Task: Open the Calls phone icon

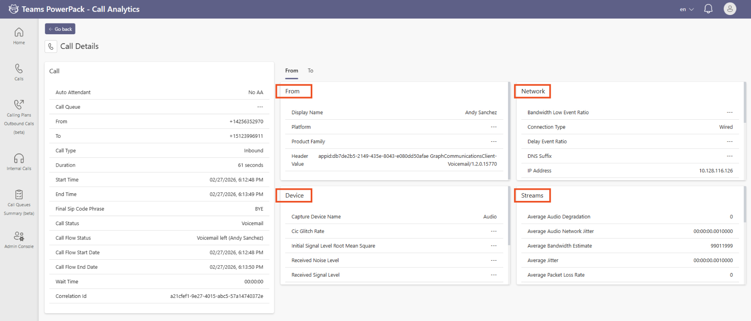Action: tap(19, 69)
